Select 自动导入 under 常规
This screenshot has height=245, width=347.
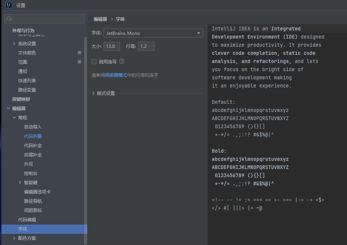(x=33, y=127)
